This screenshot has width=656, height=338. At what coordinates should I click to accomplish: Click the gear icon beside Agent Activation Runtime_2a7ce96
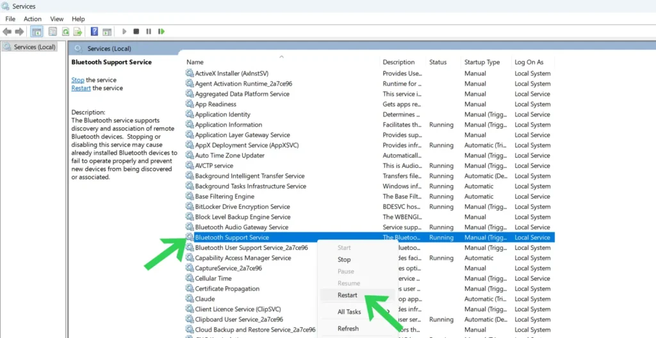(190, 84)
